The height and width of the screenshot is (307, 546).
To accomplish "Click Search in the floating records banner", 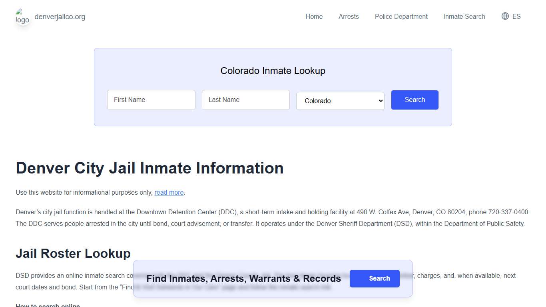I will point(375,279).
